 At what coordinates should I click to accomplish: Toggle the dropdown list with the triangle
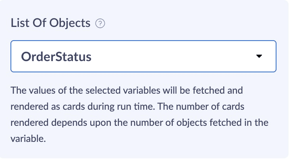click(259, 56)
